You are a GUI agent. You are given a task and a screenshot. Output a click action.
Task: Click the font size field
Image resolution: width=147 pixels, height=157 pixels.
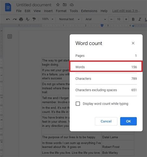click(x=118, y=19)
